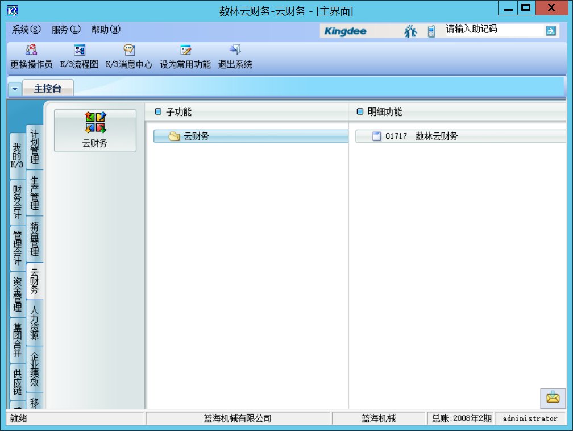This screenshot has width=573, height=431.
Task: Click the Kingdee logo
Action: pos(346,31)
